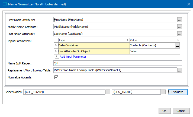Image resolution: width=193 pixels, height=117 pixels.
Task: Click the Value column header arrow
Action: [178, 40]
